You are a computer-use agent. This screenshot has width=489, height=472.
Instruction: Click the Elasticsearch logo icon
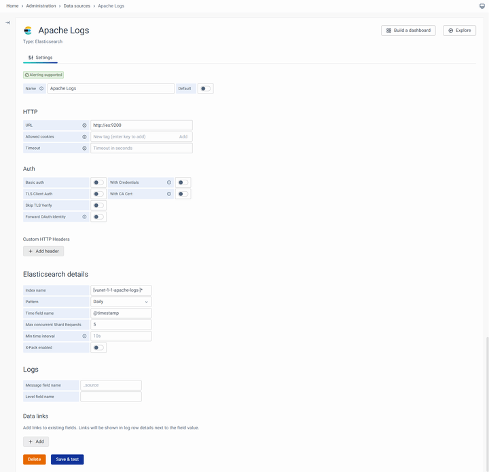(x=28, y=31)
